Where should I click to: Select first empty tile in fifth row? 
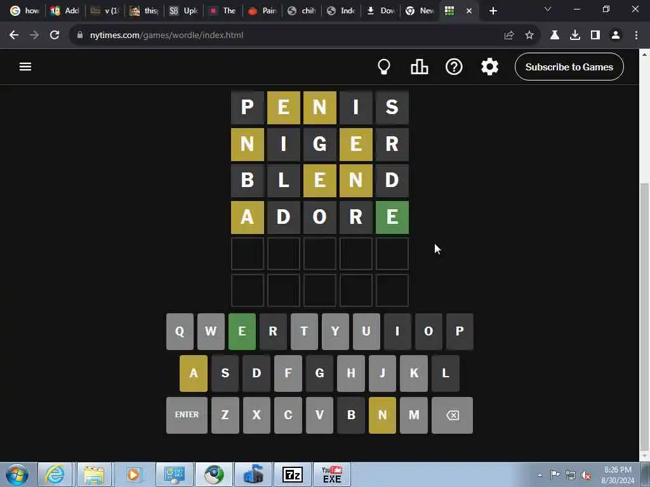[x=248, y=254]
